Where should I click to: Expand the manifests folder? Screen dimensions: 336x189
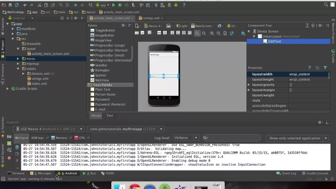[13, 29]
